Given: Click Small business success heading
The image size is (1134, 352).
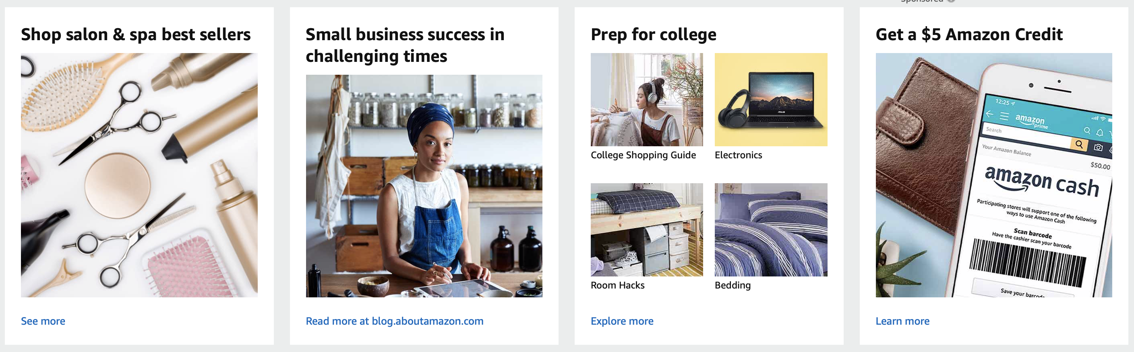Looking at the screenshot, I should click(x=405, y=45).
